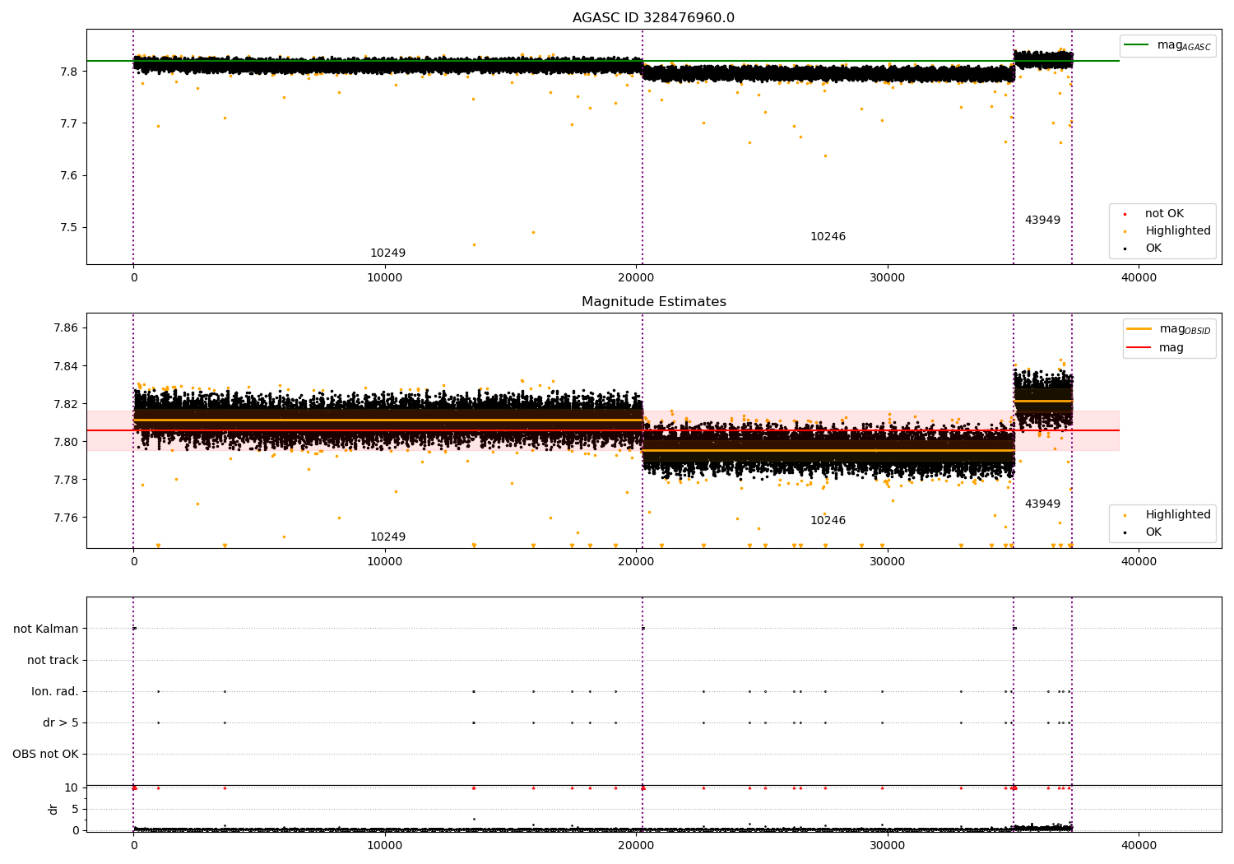
Task: Click label 43949 in the Magnitude Estimates plot
Action: [1042, 504]
